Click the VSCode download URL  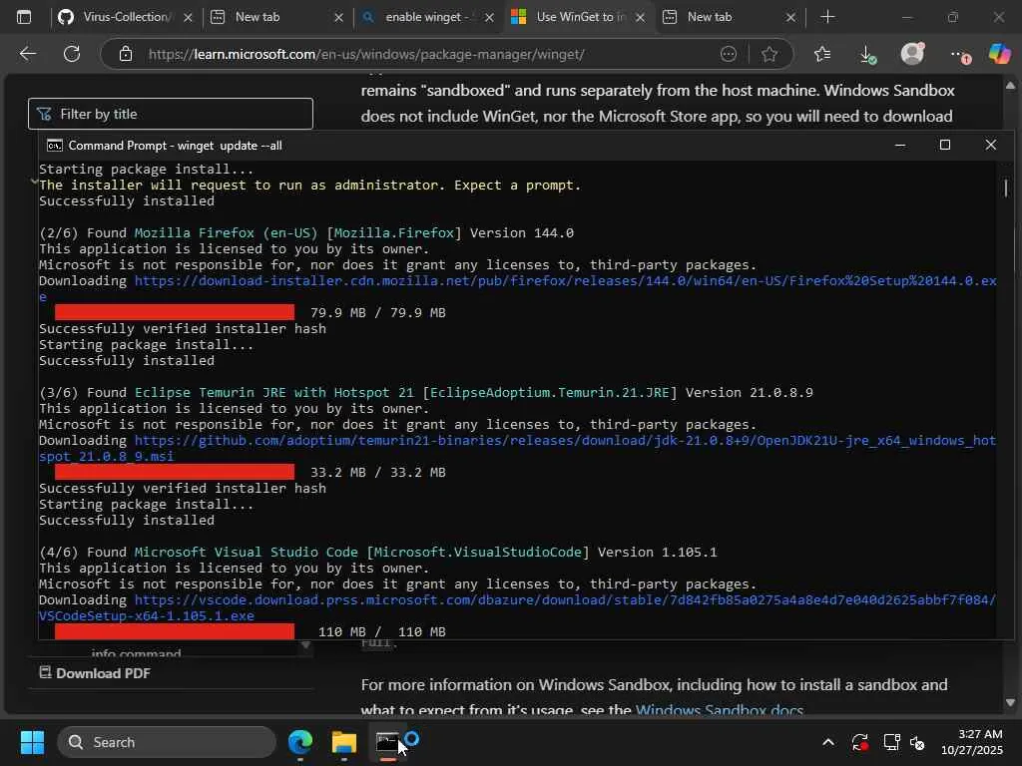pyautogui.click(x=565, y=599)
